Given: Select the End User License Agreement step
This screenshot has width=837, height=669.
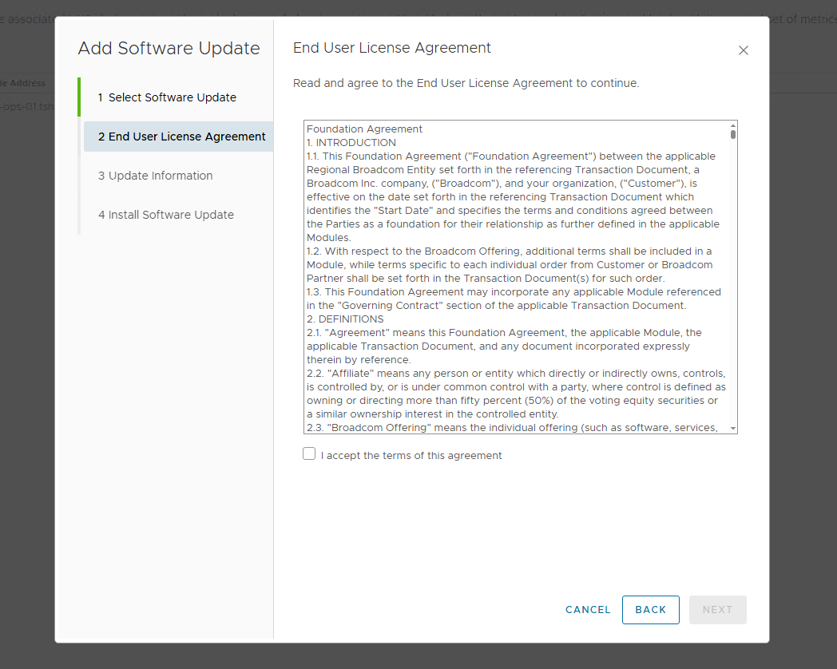Looking at the screenshot, I should coord(182,137).
